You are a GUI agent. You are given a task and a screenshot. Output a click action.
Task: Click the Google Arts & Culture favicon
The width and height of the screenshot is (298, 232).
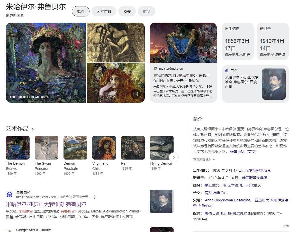pyautogui.click(x=10, y=230)
